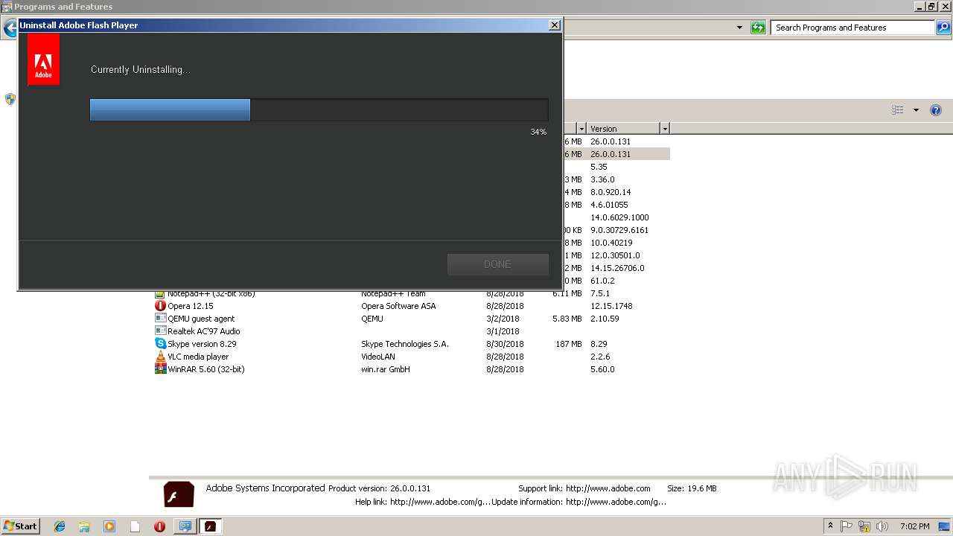This screenshot has width=953, height=536.
Task: Click the change view icon
Action: pyautogui.click(x=898, y=110)
